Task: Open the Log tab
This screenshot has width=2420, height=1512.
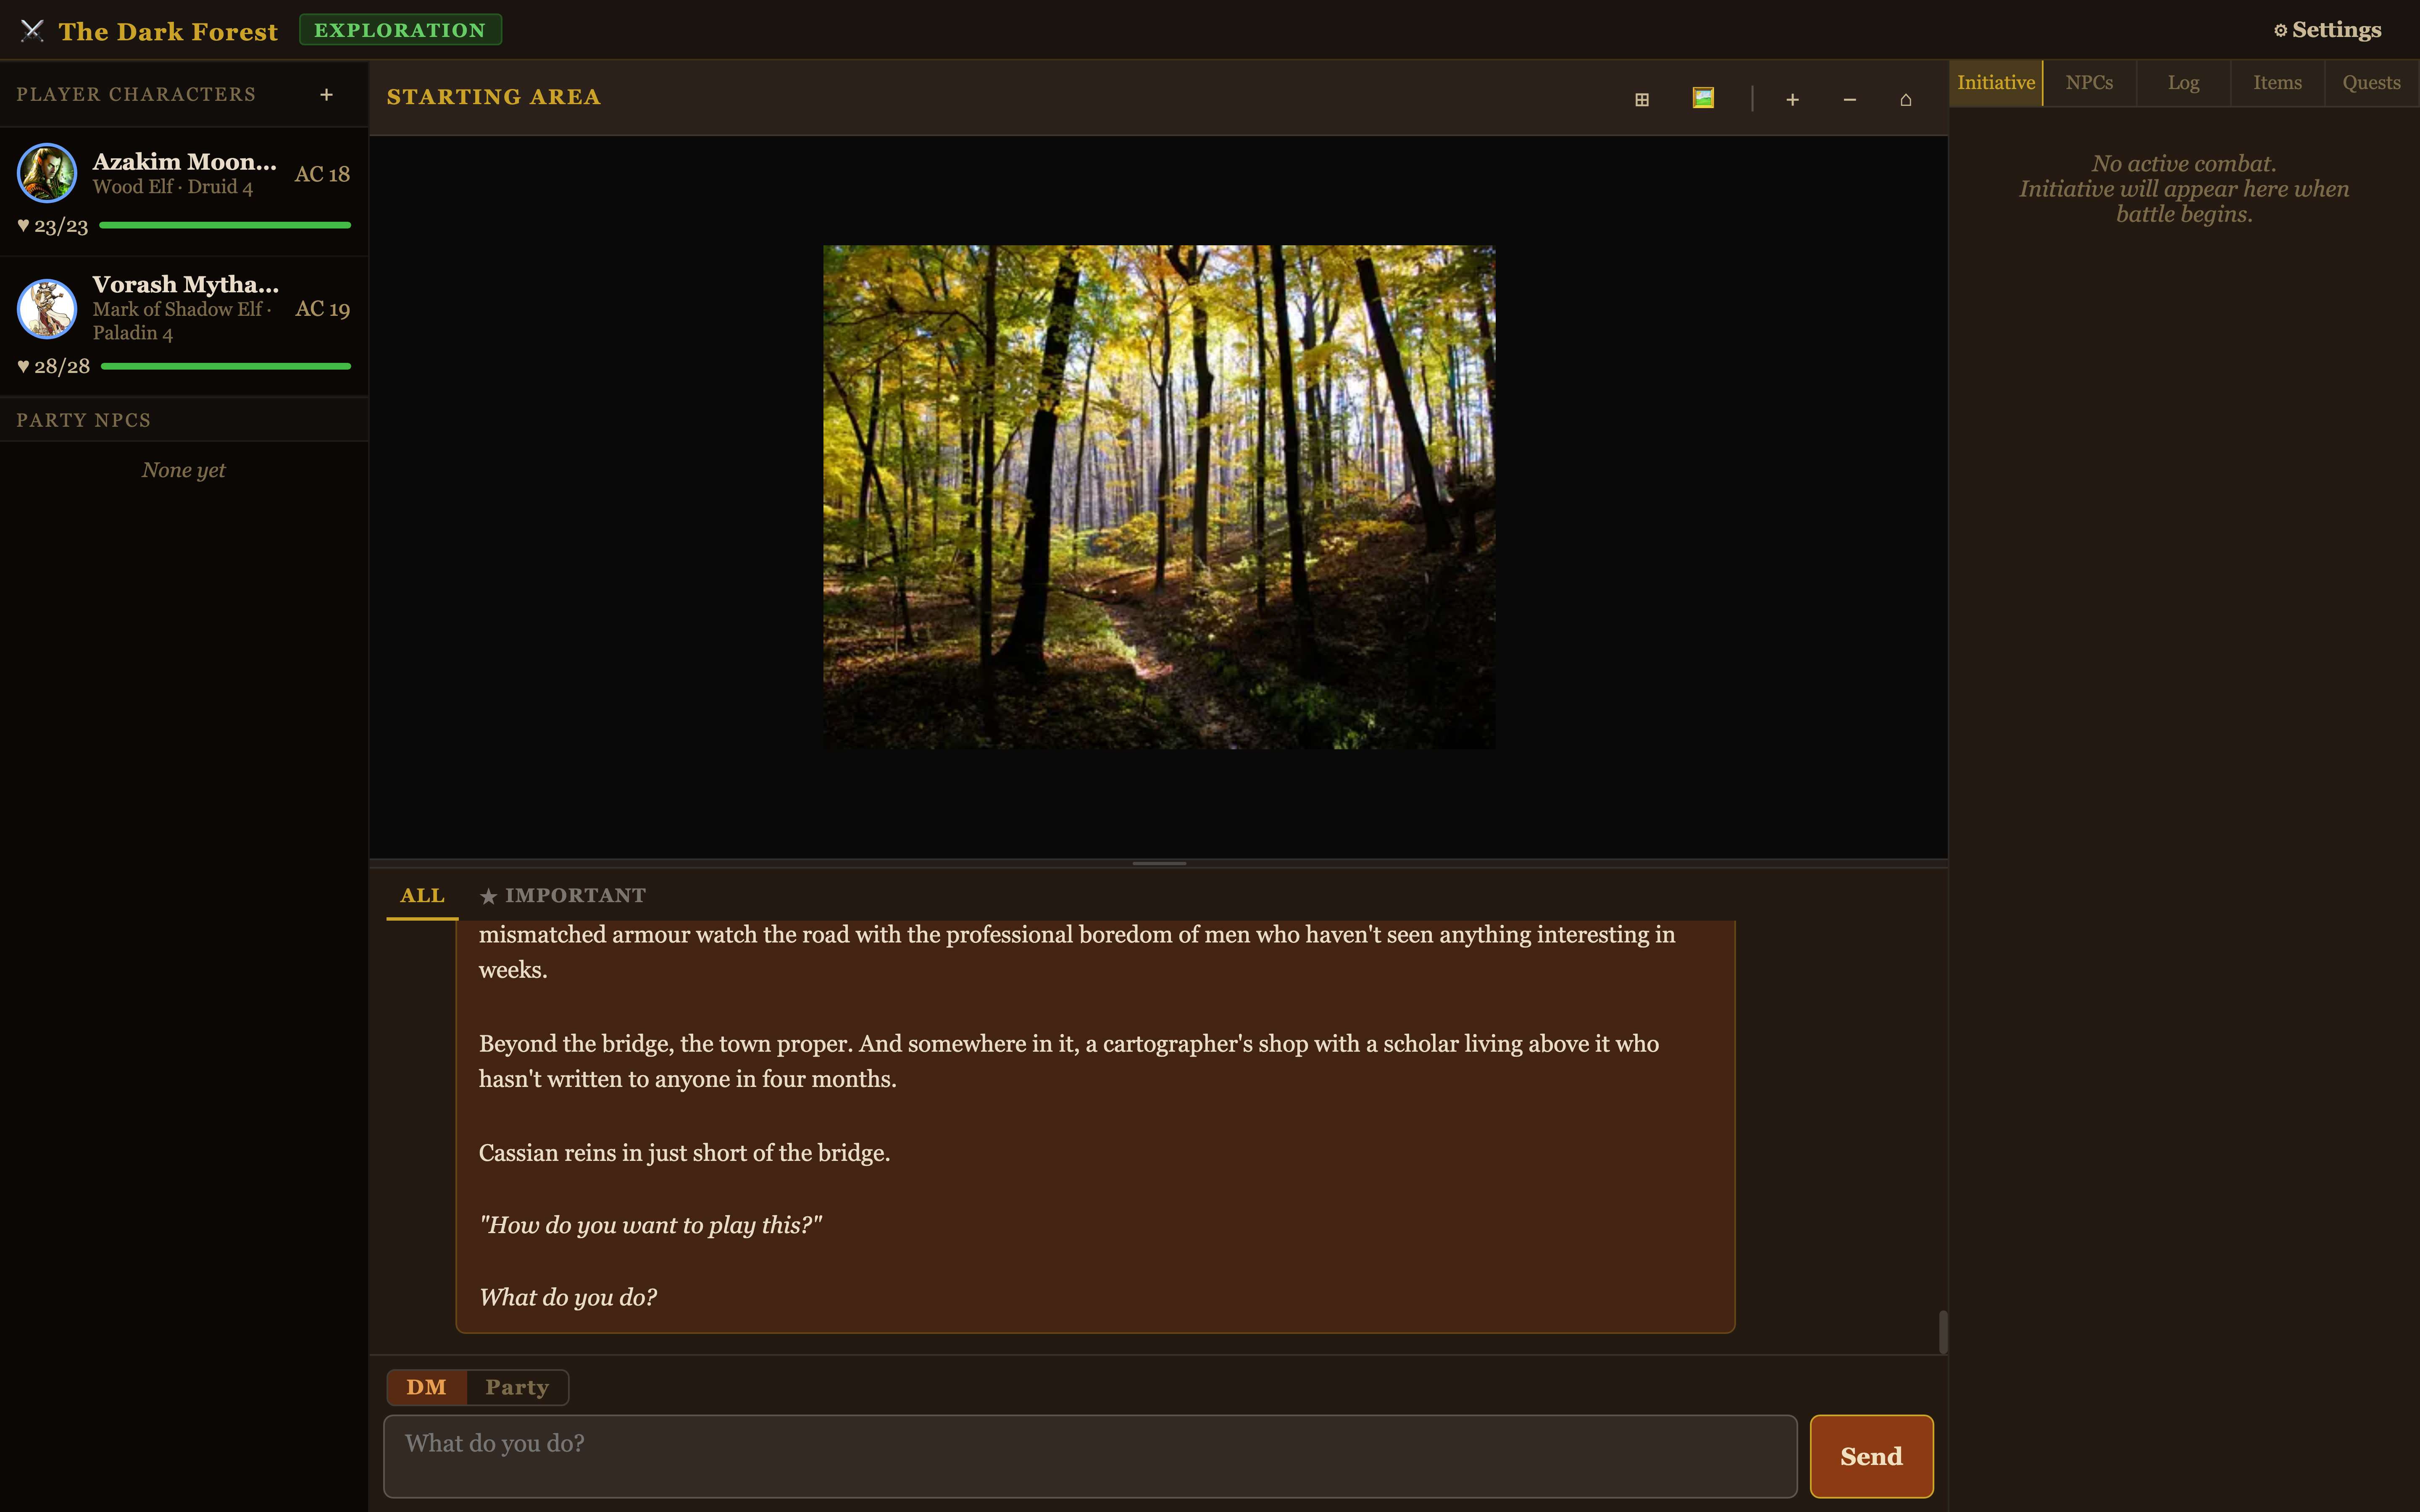Action: pyautogui.click(x=2183, y=83)
